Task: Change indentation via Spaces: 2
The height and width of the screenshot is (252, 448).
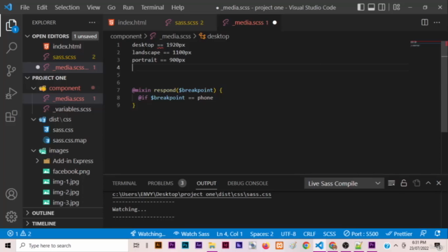Action: tap(261, 234)
